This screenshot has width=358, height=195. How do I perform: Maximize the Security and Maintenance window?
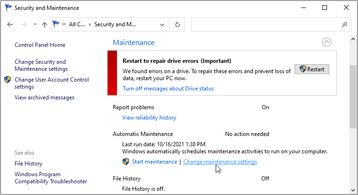325,7
